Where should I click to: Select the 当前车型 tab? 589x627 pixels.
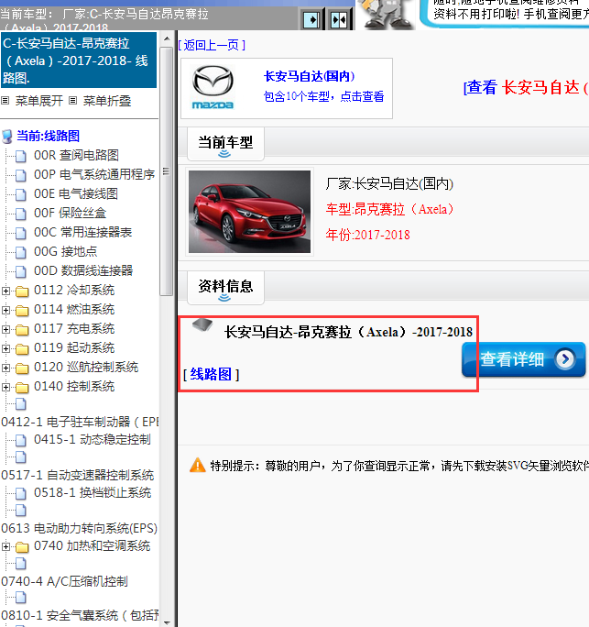point(225,144)
